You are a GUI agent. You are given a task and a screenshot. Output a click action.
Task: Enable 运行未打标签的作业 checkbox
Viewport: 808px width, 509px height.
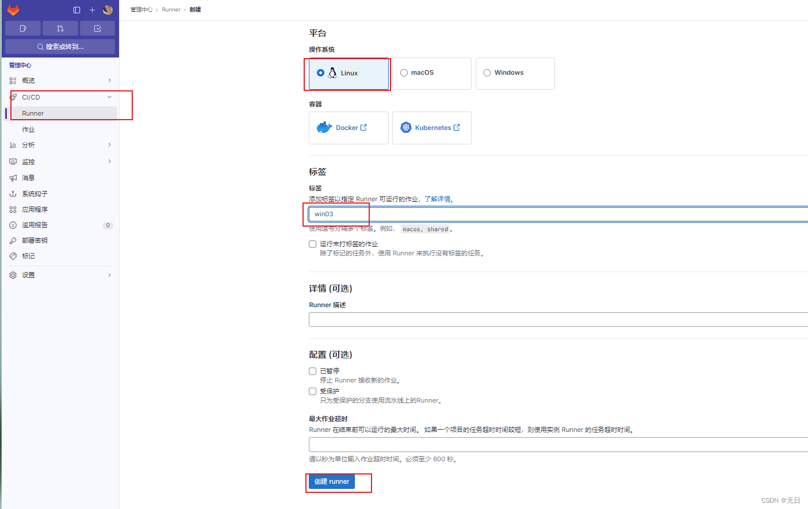coord(312,244)
